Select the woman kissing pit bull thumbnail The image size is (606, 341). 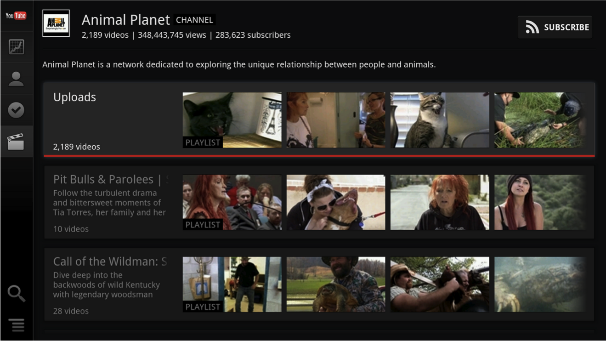pos(336,202)
